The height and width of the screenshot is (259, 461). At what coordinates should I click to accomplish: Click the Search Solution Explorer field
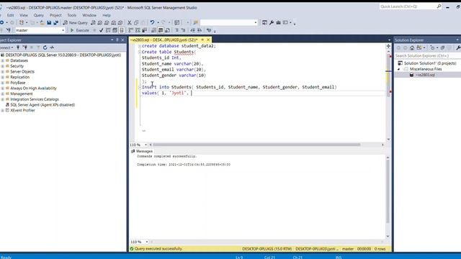427,56
